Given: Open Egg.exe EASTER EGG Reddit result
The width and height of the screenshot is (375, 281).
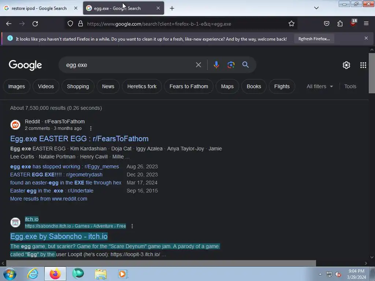Looking at the screenshot, I should (79, 139).
